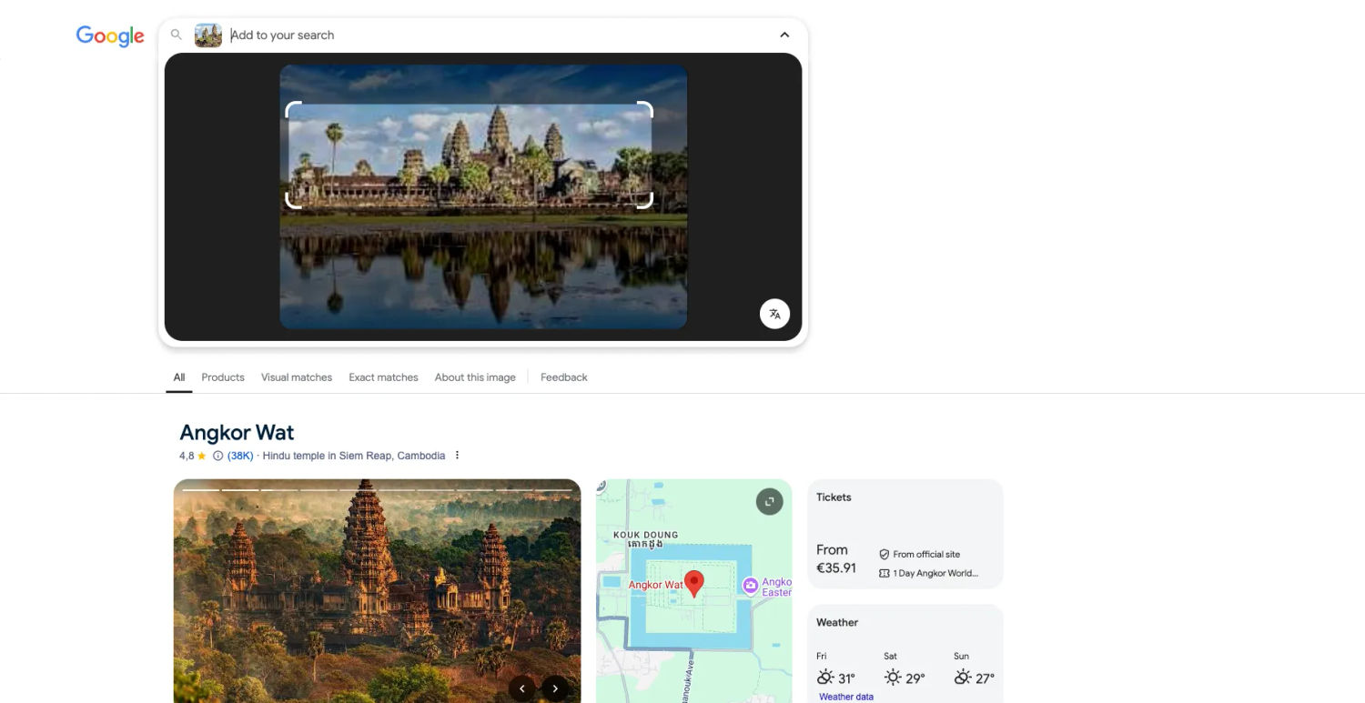The width and height of the screenshot is (1365, 703).
Task: Click the 'Hindu temple in Siem Reap, Cambodia' text
Action: point(354,456)
